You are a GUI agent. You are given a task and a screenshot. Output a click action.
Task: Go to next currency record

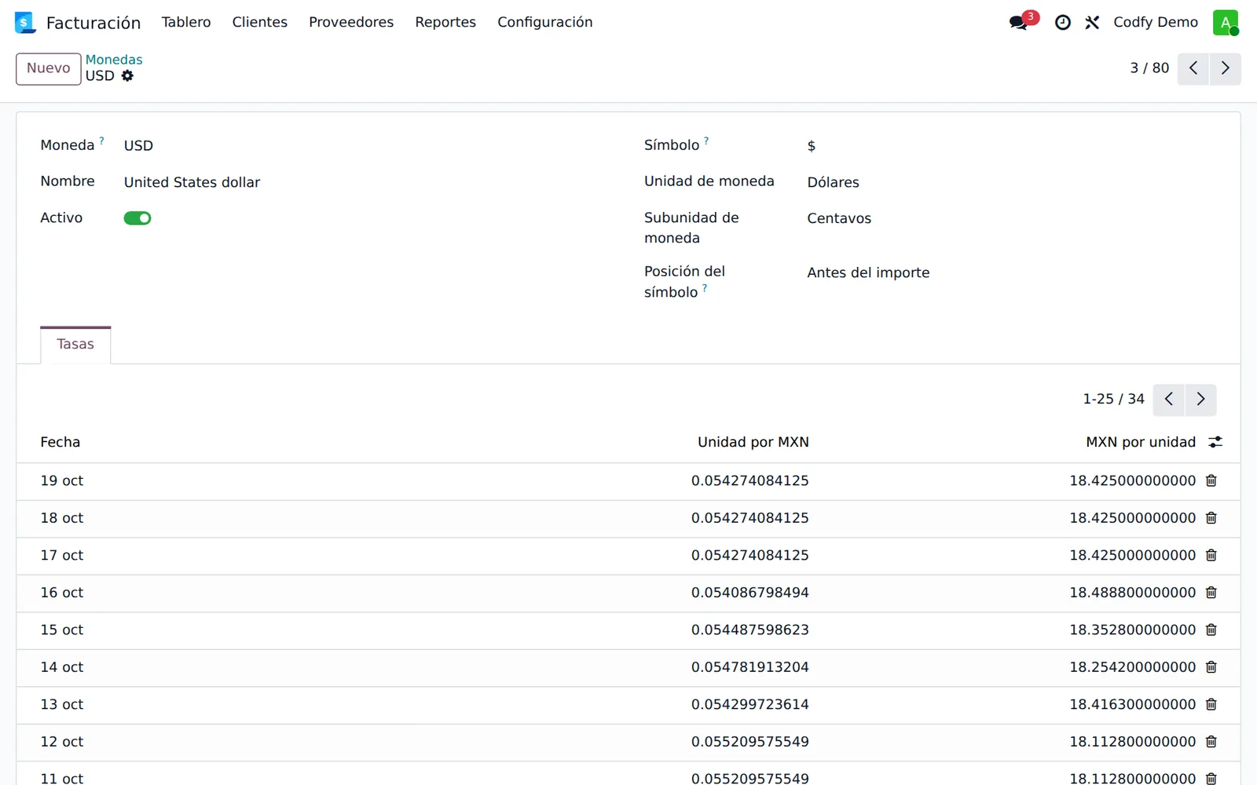pyautogui.click(x=1226, y=68)
